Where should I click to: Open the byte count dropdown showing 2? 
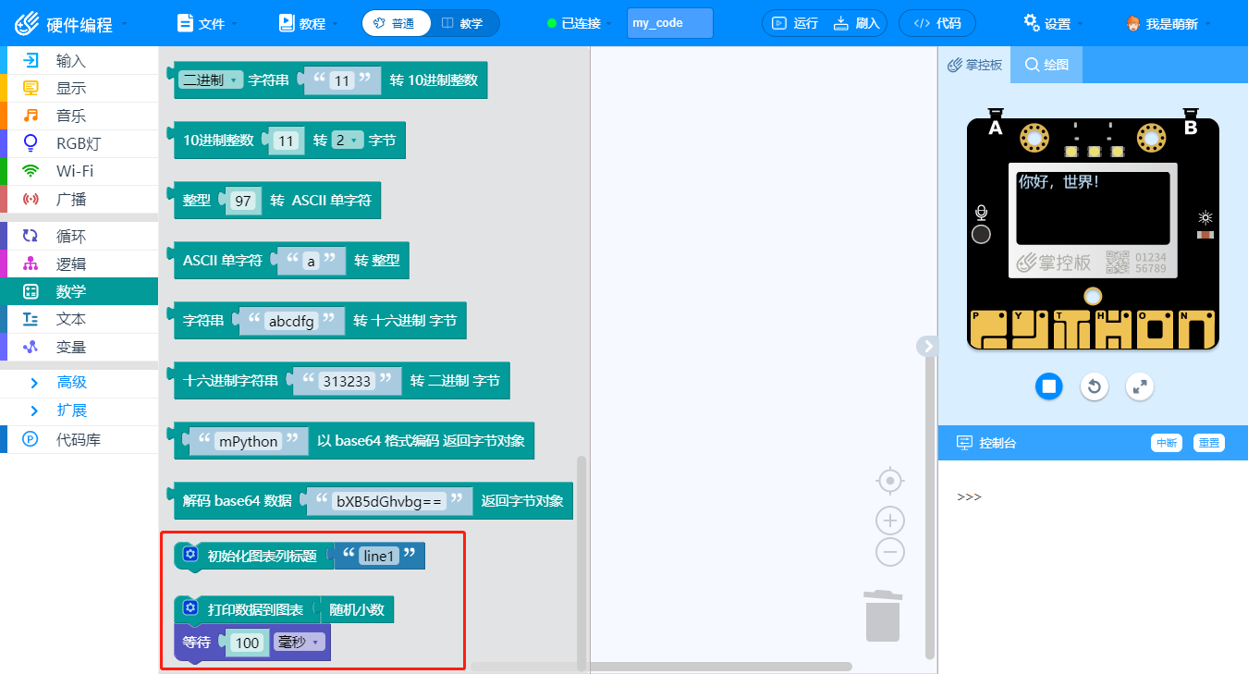(347, 141)
